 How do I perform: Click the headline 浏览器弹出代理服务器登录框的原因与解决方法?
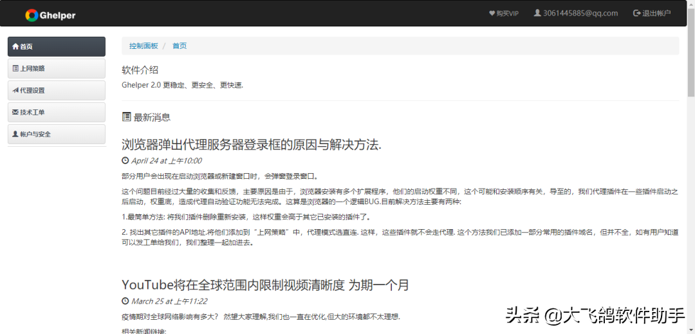tap(252, 144)
